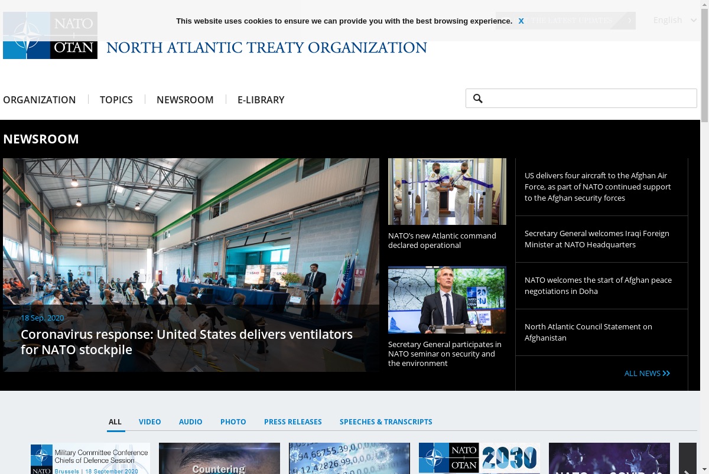Open the E-Library menu
709x474 pixels.
point(261,100)
